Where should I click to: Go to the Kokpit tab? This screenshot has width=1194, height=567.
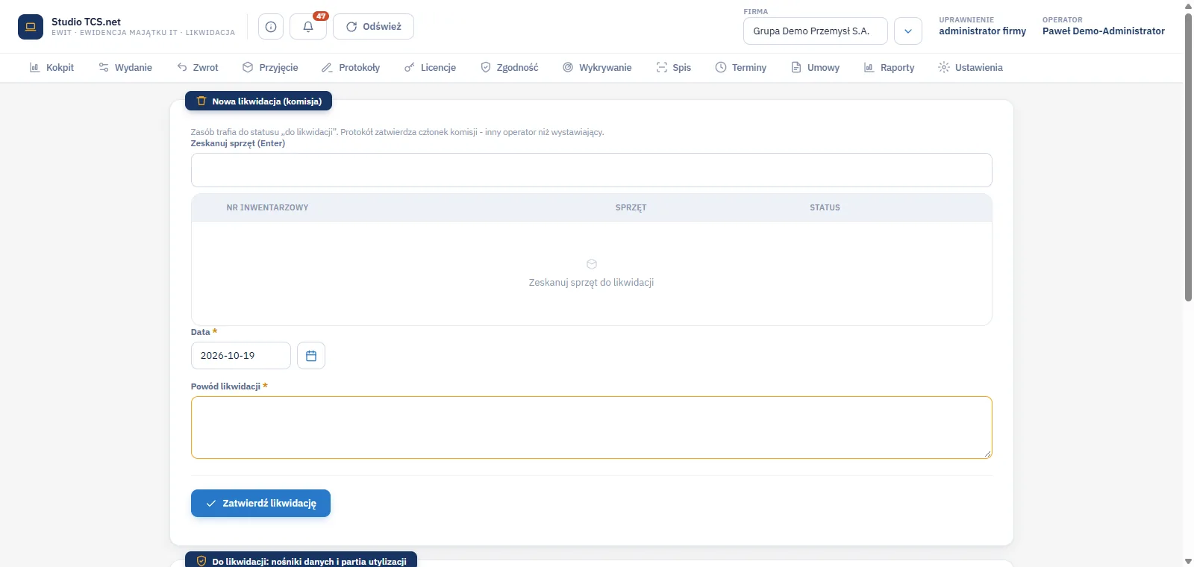pos(51,68)
